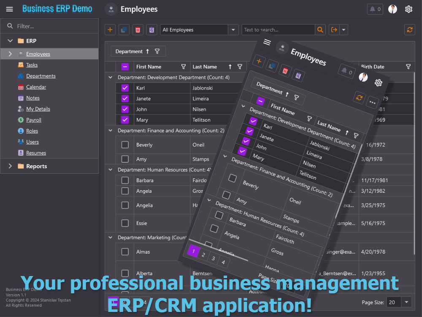Image resolution: width=422 pixels, height=317 pixels.
Task: Check the checkbox for Beverly Oneil
Action: (125, 145)
